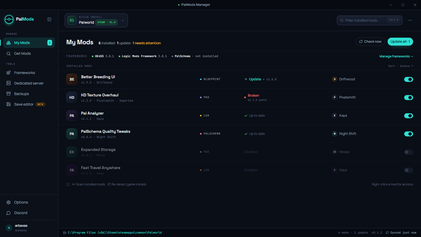Click the PALSCHEMA type tag
The image size is (421, 237).
[x=210, y=134]
